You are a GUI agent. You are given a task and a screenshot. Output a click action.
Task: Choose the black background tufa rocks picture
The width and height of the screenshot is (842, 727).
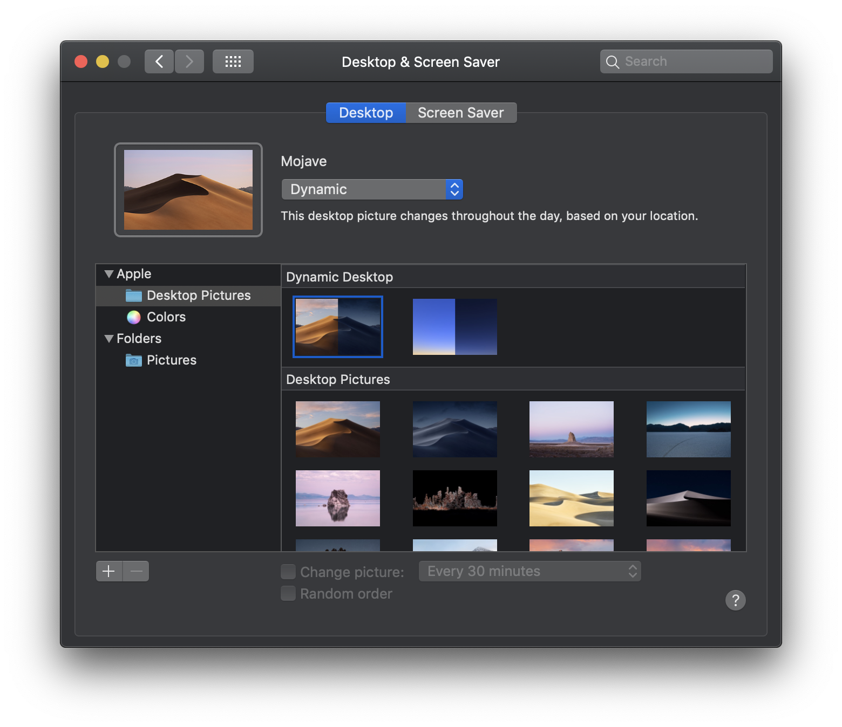(455, 498)
